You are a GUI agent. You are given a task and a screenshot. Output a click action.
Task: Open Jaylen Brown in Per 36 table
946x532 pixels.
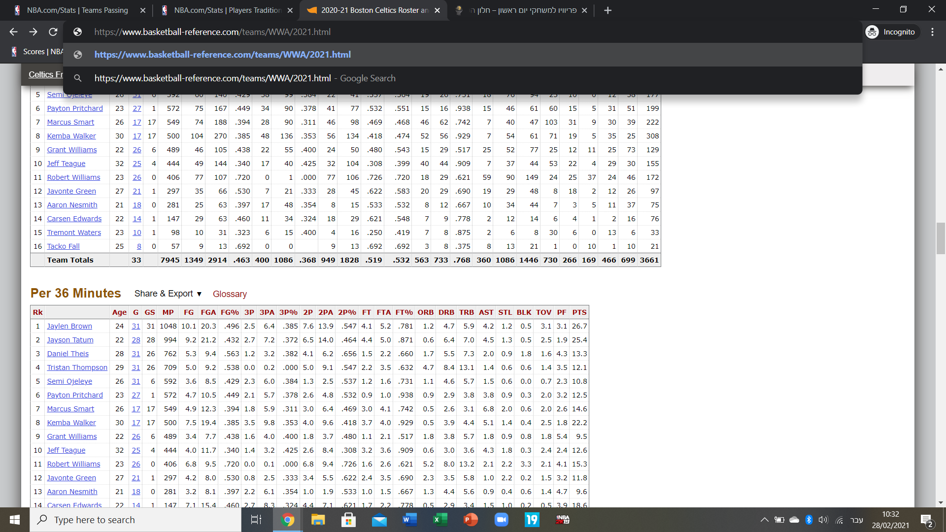(69, 326)
